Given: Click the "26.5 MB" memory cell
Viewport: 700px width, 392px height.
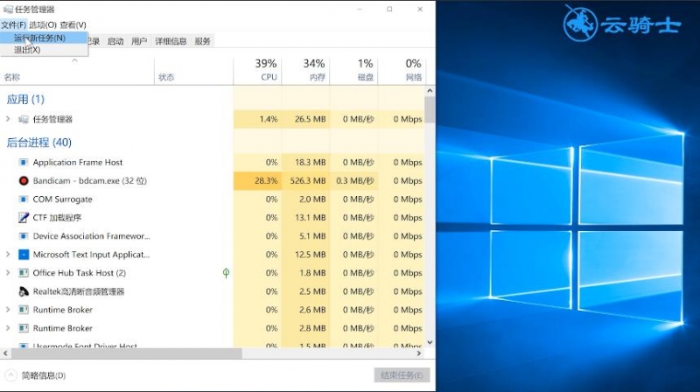Looking at the screenshot, I should click(x=305, y=119).
